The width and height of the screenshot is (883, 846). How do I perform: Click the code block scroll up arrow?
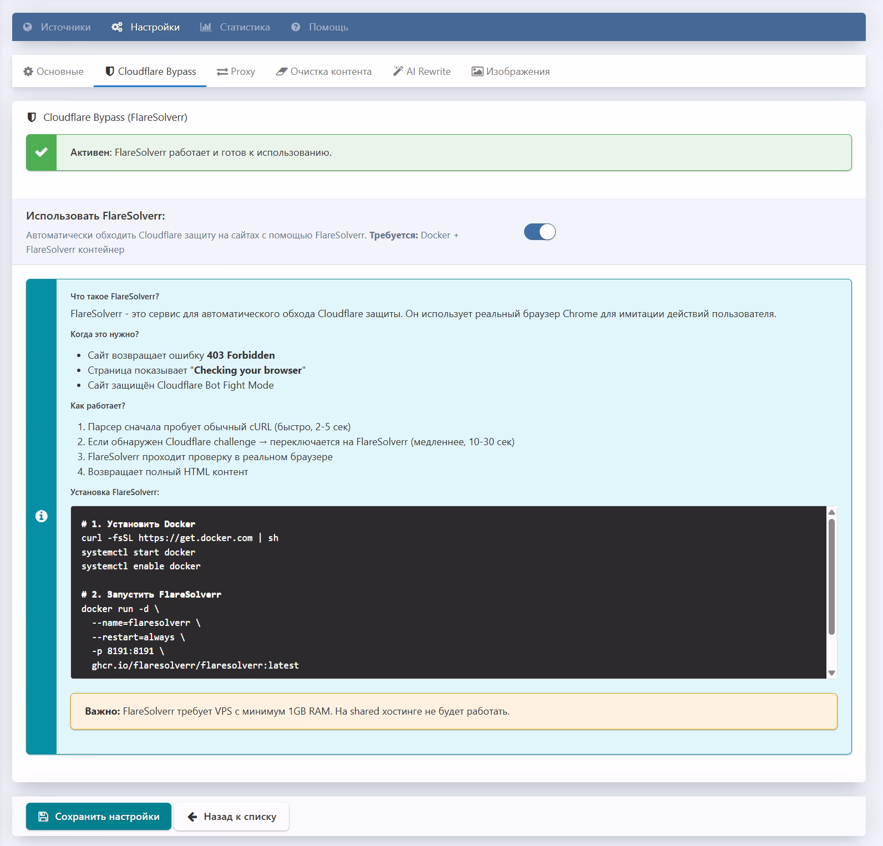click(x=831, y=512)
